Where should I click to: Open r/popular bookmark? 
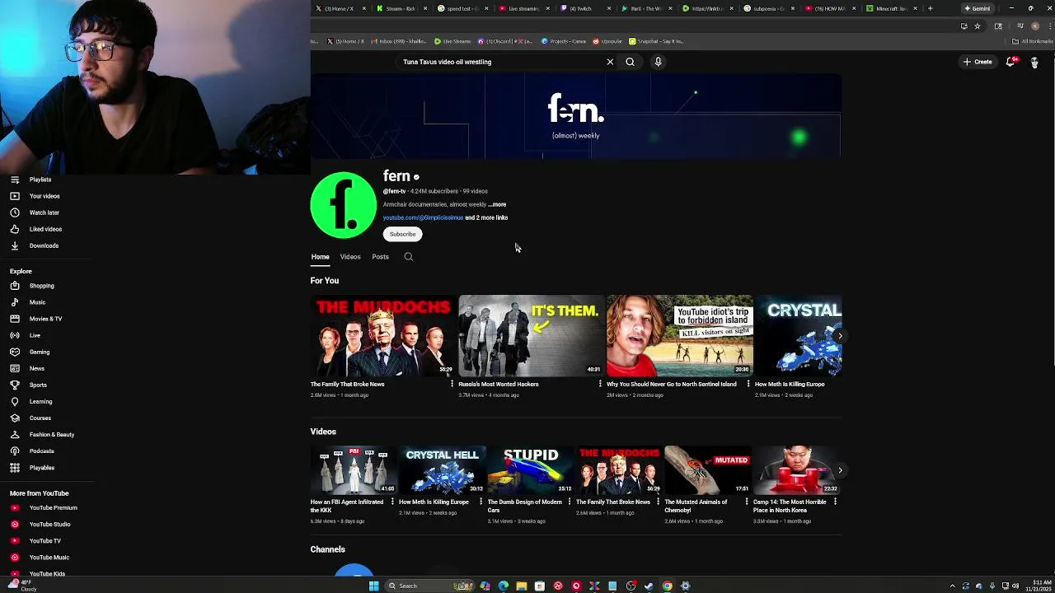(x=607, y=41)
